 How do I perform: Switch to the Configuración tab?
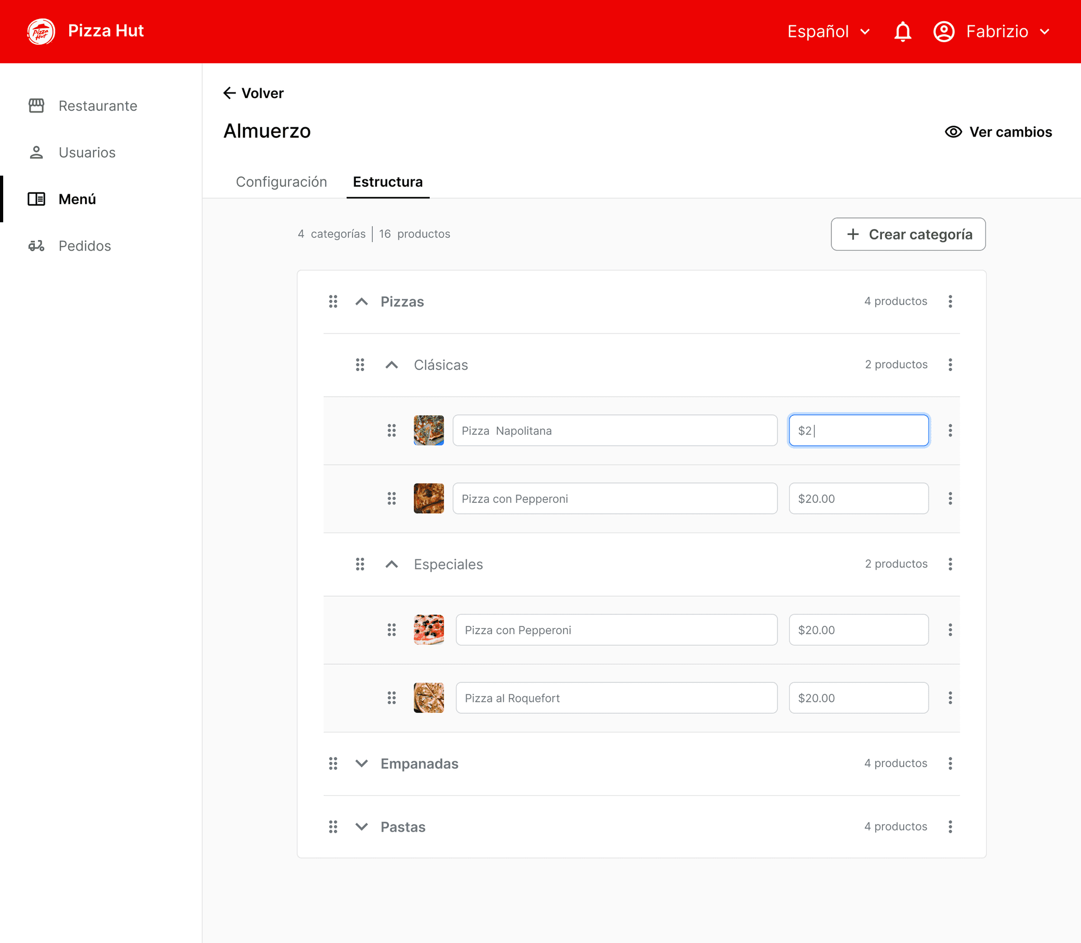click(281, 182)
